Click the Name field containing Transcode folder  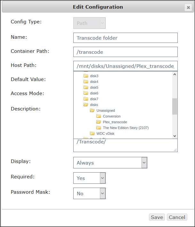[126, 38]
